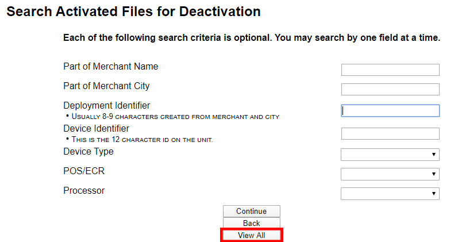The height and width of the screenshot is (242, 462).
Task: Open the Processor dropdown menu
Action: pyautogui.click(x=390, y=194)
